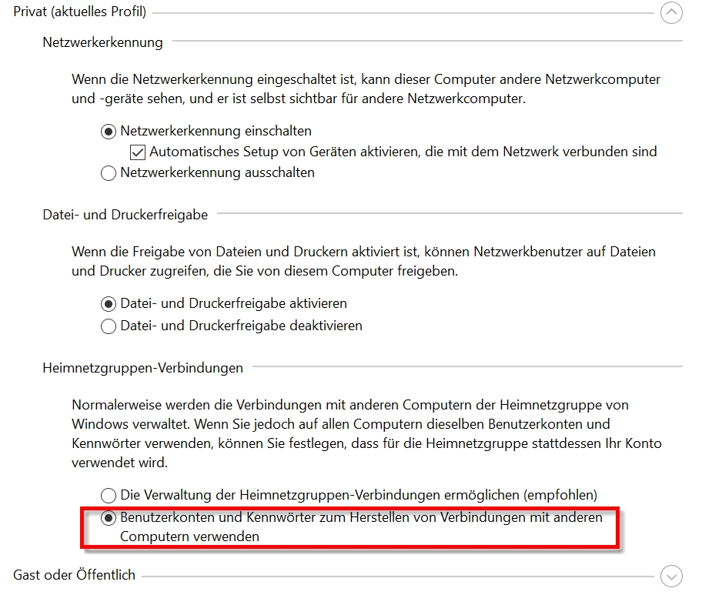Screen dimensions: 712x595
Task: Click the Gast oder Öffentlich heading
Action: 75,575
